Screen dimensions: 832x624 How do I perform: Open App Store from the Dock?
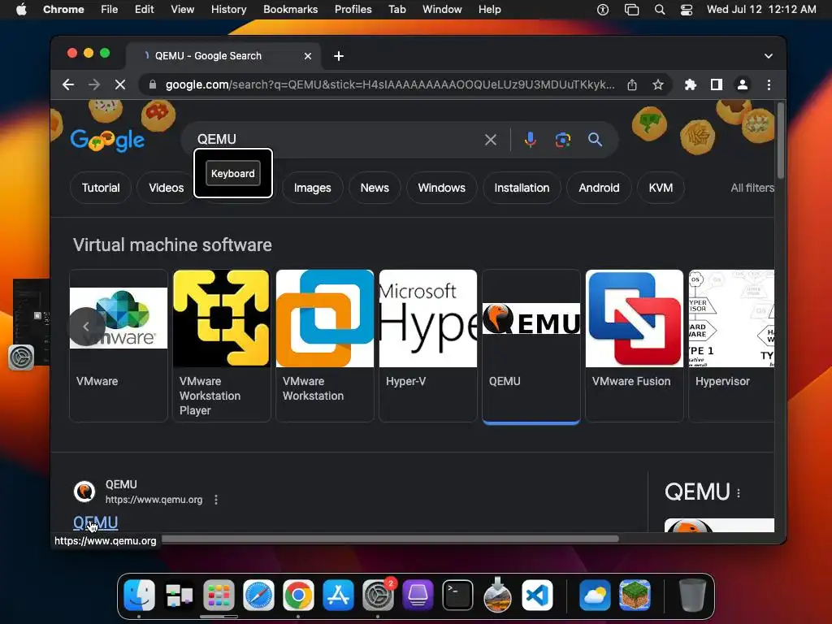338,595
